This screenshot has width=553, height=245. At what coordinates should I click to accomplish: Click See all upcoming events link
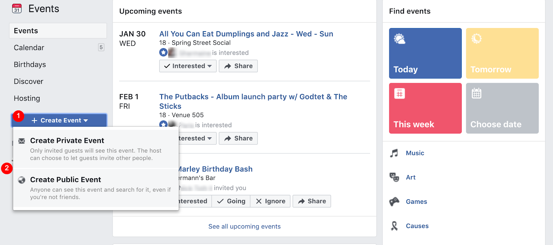point(244,227)
